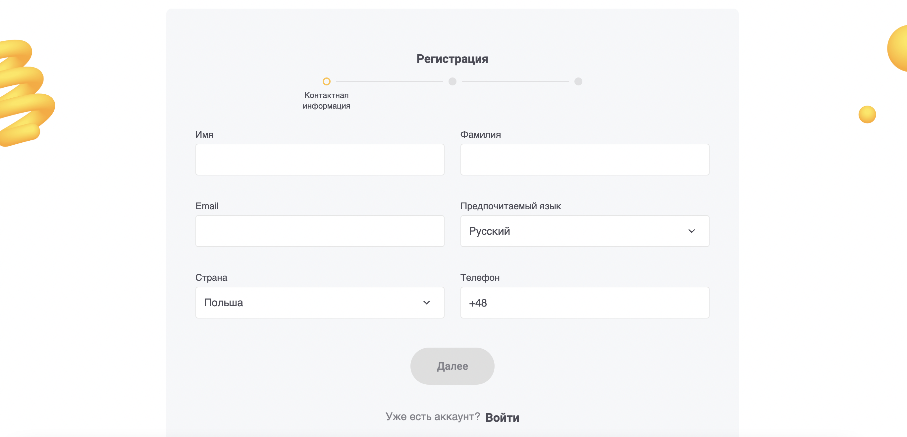
Task: Click the chevron in the Польша country field
Action: [426, 303]
